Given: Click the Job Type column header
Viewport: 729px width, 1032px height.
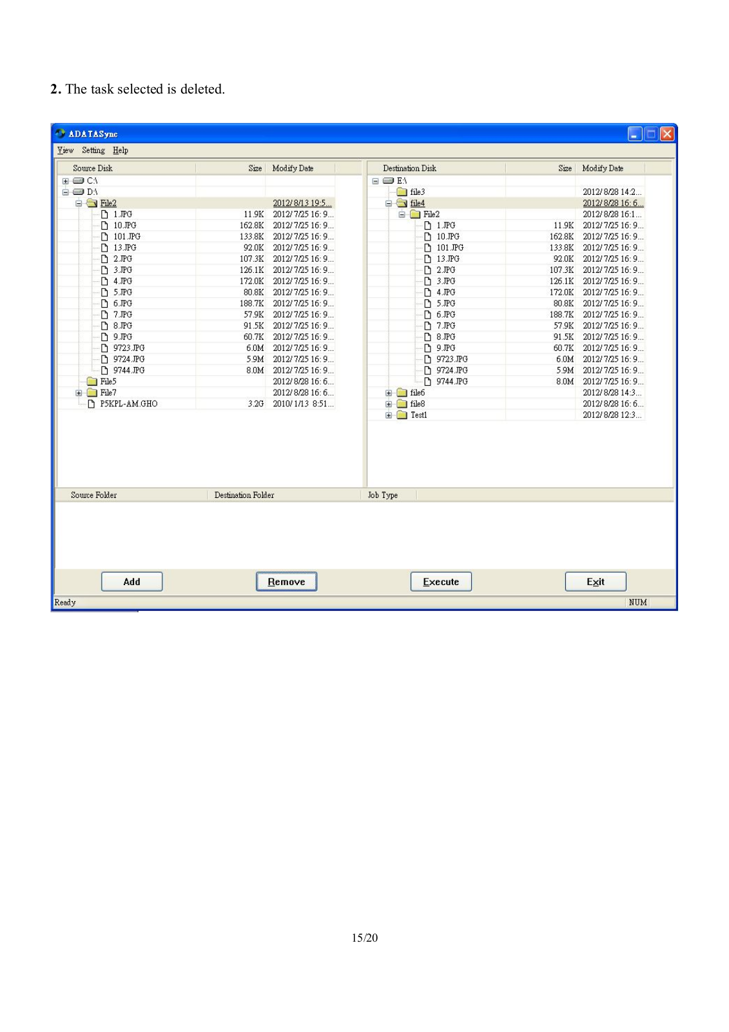Looking at the screenshot, I should point(389,495).
